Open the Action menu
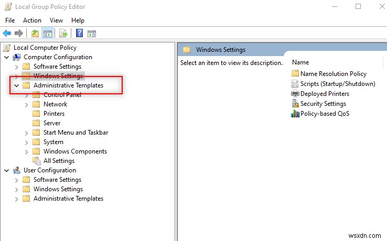The image size is (387, 241). 32,20
